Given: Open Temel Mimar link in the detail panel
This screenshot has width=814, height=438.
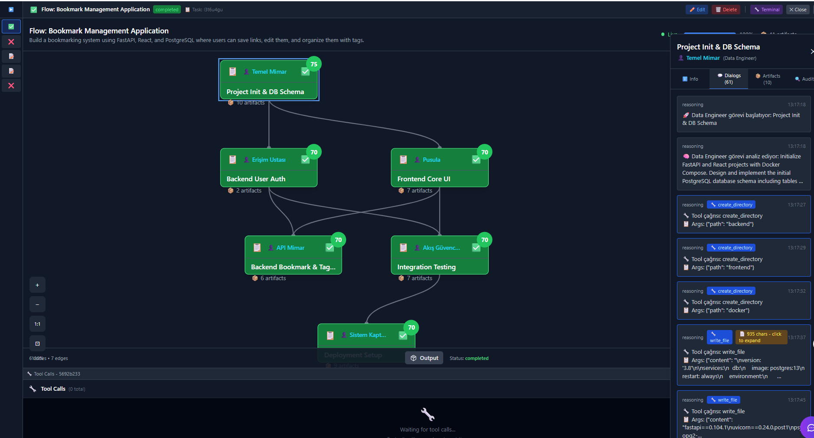Looking at the screenshot, I should pyautogui.click(x=703, y=58).
